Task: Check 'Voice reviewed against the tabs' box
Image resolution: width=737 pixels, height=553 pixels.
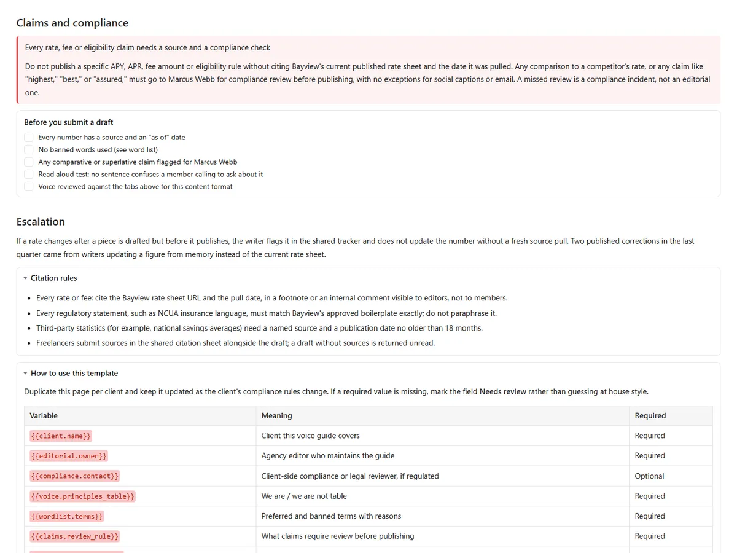Action: point(29,187)
